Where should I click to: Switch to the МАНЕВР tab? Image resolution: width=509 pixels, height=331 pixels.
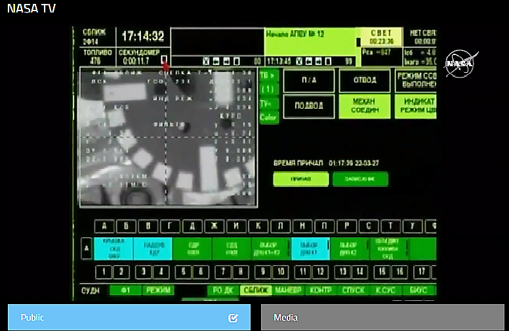point(287,290)
